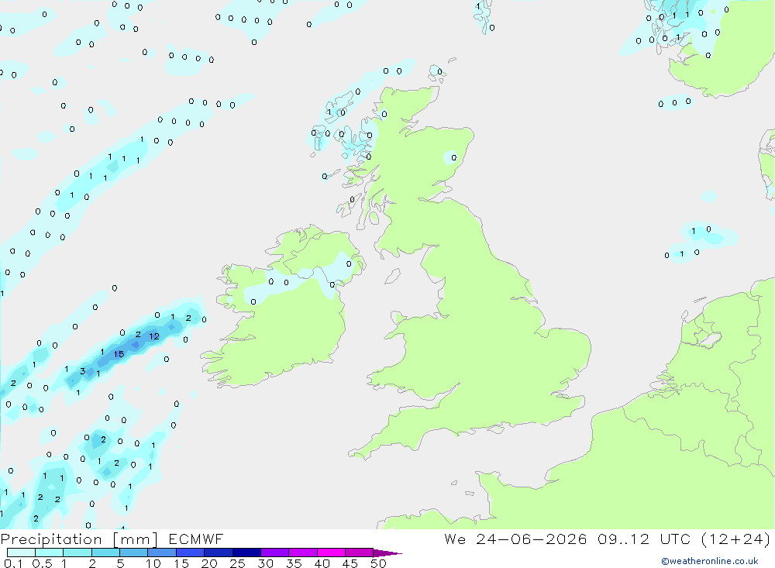Pick the legend swatch between 5 and 10

coord(133,553)
